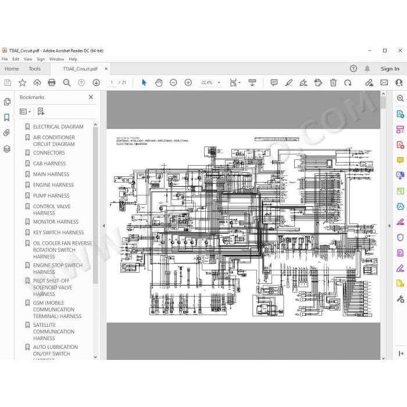Choose the Selection arrow tool
Screen dimensions: 407x407
tap(144, 83)
